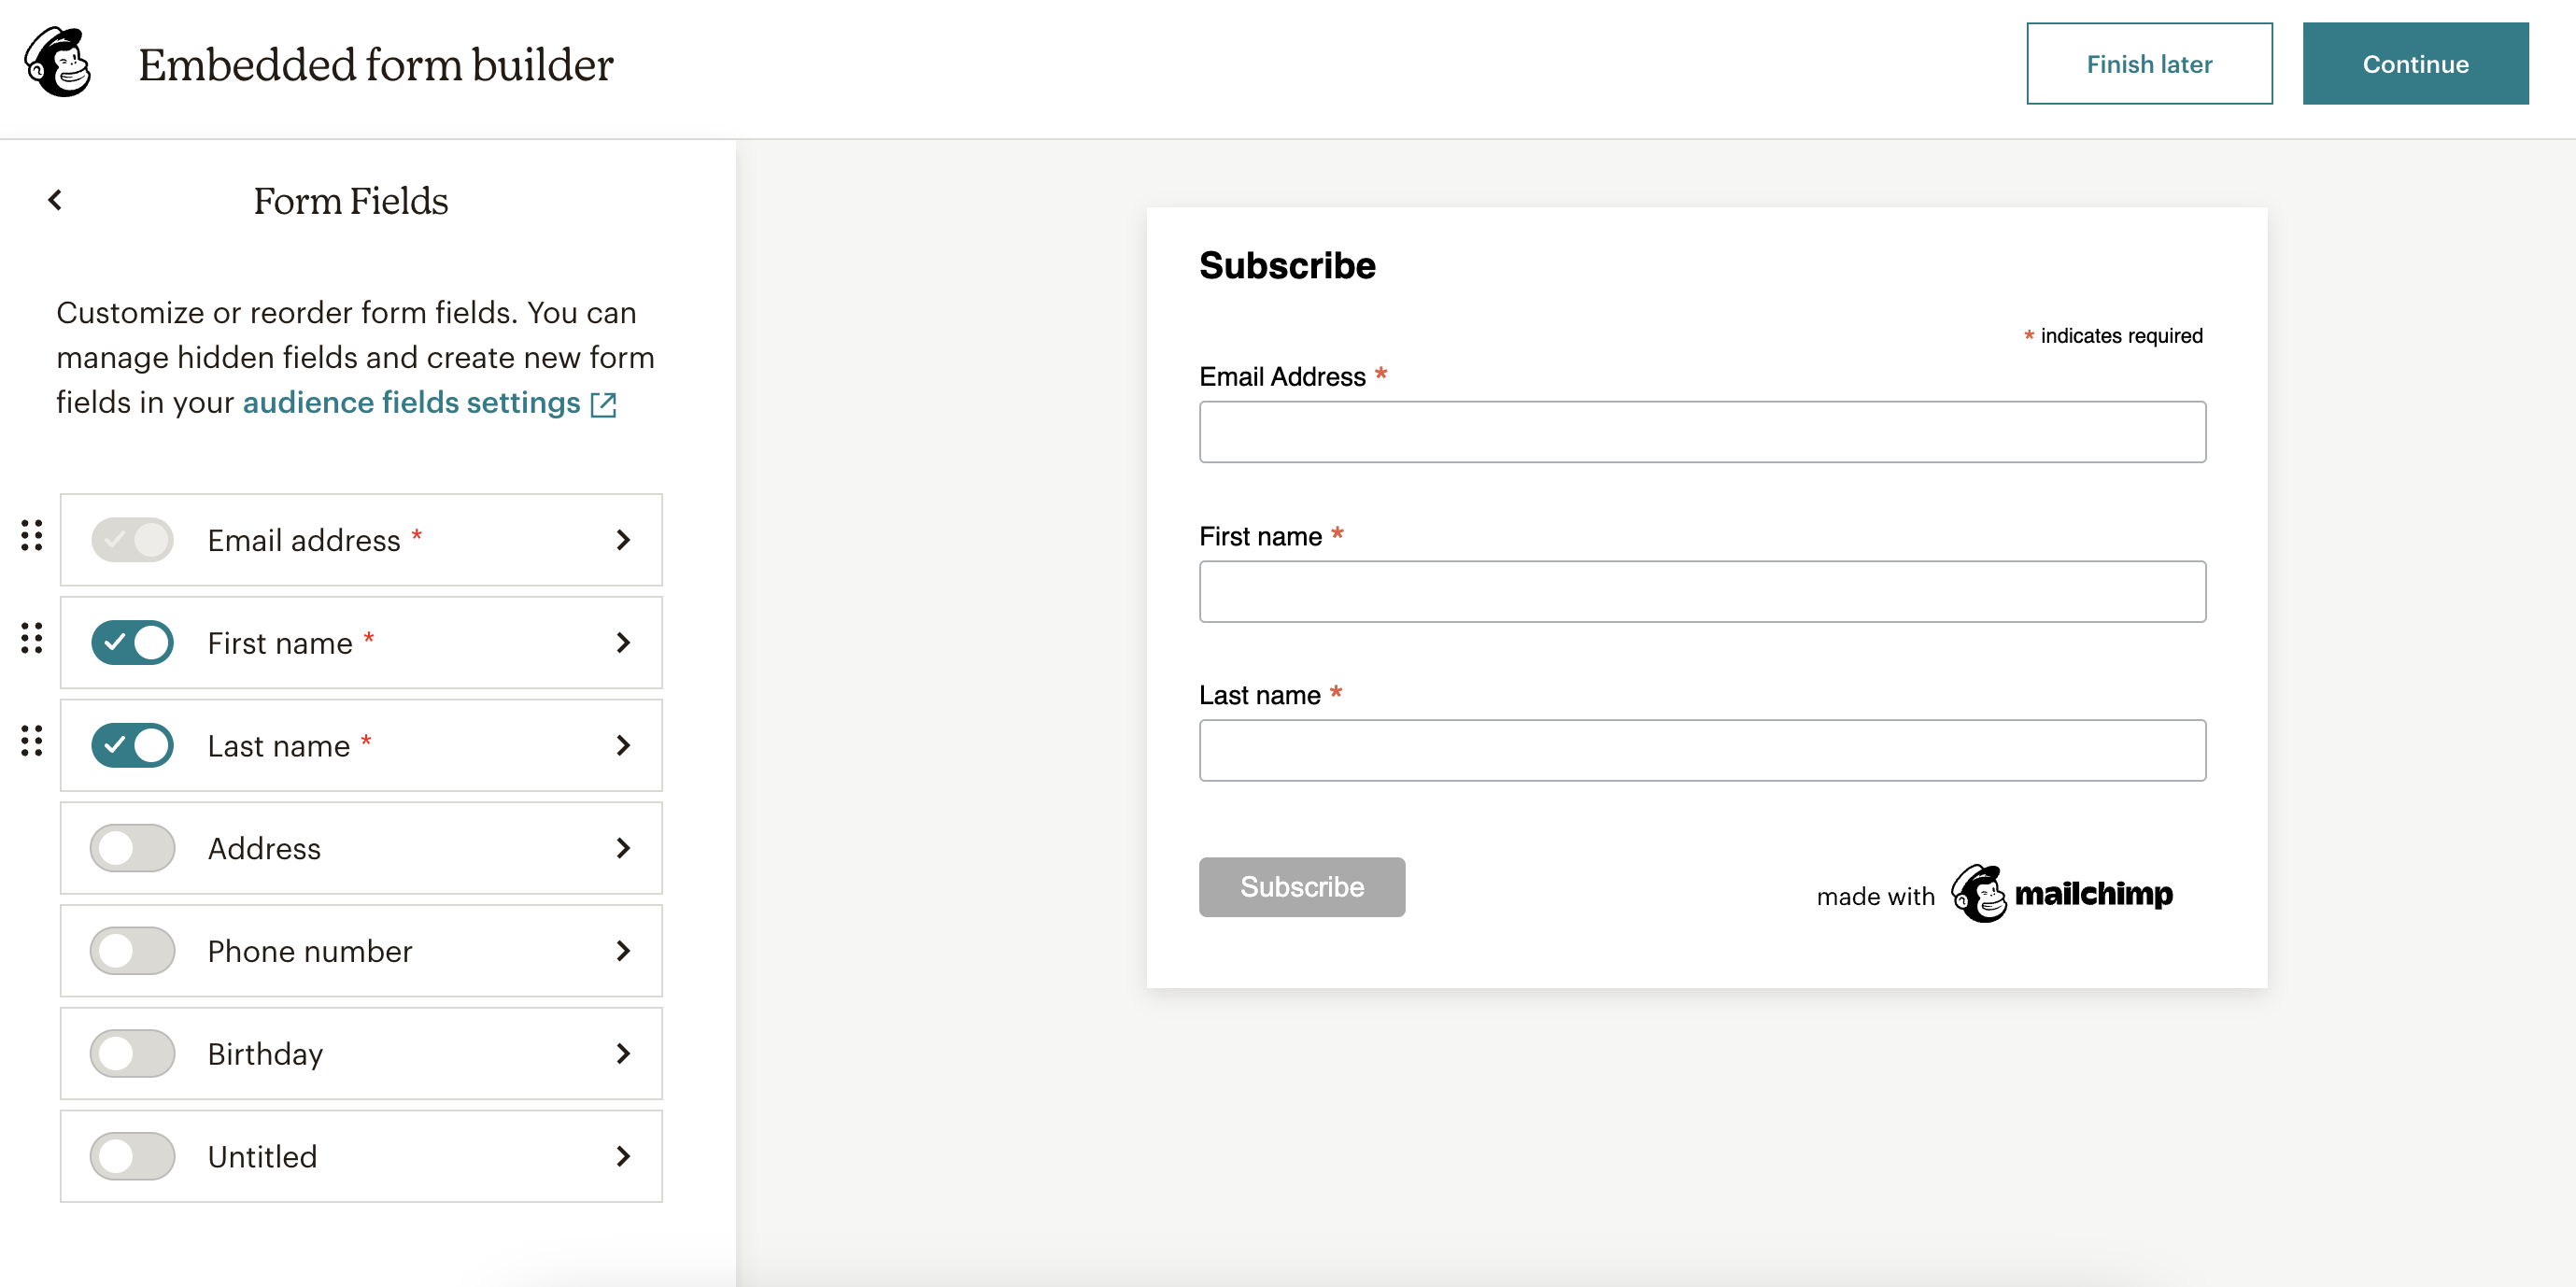Expand the Untitled field settings
Image resolution: width=2576 pixels, height=1287 pixels.
click(624, 1156)
